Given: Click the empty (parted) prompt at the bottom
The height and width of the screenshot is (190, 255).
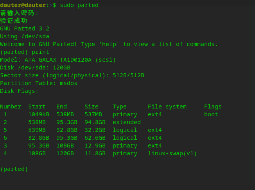Looking at the screenshot, I should pyautogui.click(x=14, y=169).
